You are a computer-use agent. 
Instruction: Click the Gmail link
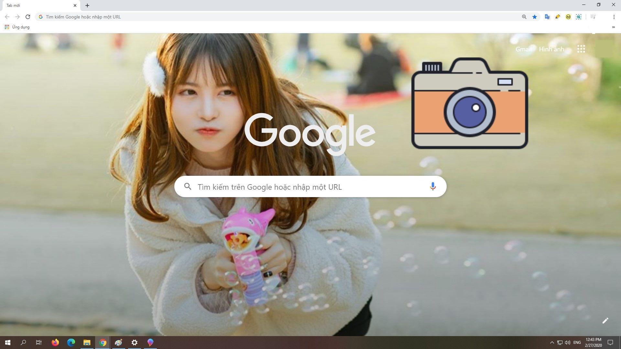click(x=523, y=49)
